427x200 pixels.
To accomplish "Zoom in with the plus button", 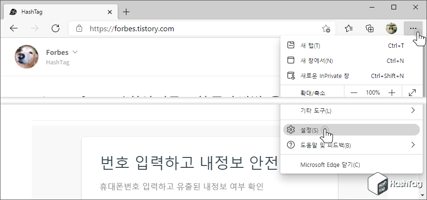I will click(391, 93).
